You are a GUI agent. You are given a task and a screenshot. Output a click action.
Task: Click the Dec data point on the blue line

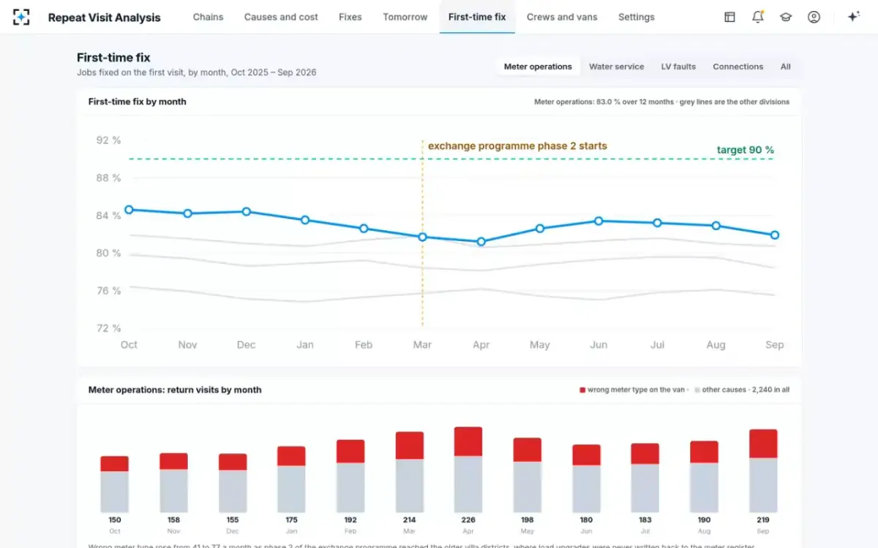247,212
